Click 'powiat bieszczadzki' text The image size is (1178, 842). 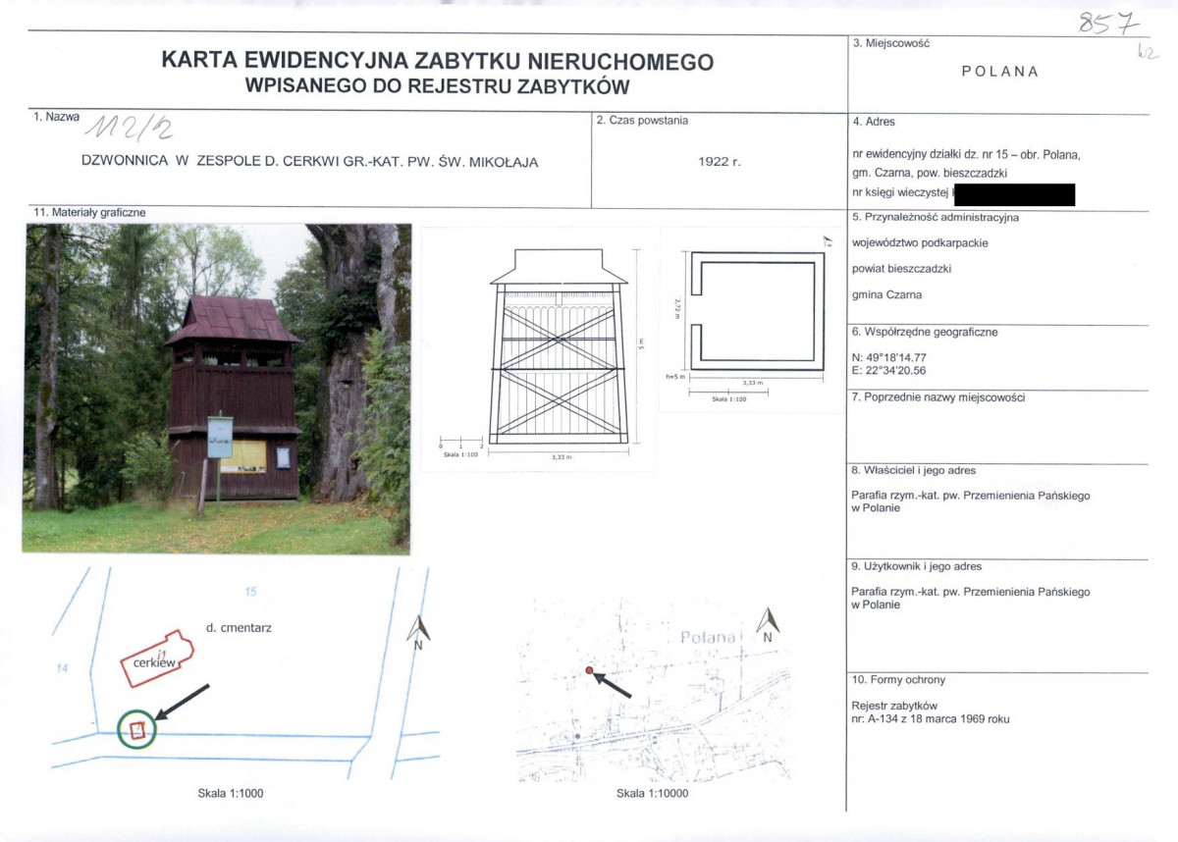point(901,268)
